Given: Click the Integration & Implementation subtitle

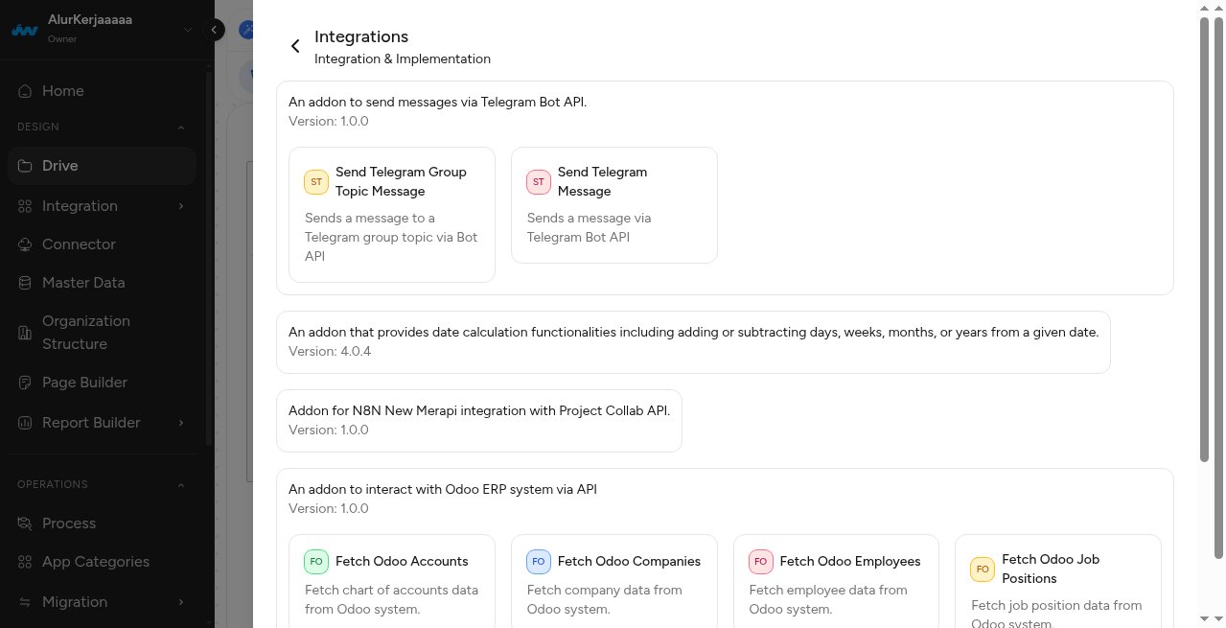Looking at the screenshot, I should (x=403, y=59).
